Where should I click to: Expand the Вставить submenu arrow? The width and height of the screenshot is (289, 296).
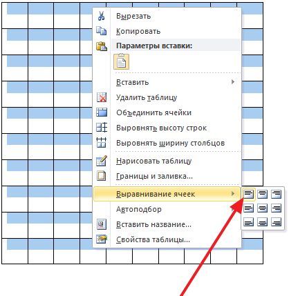coord(233,82)
